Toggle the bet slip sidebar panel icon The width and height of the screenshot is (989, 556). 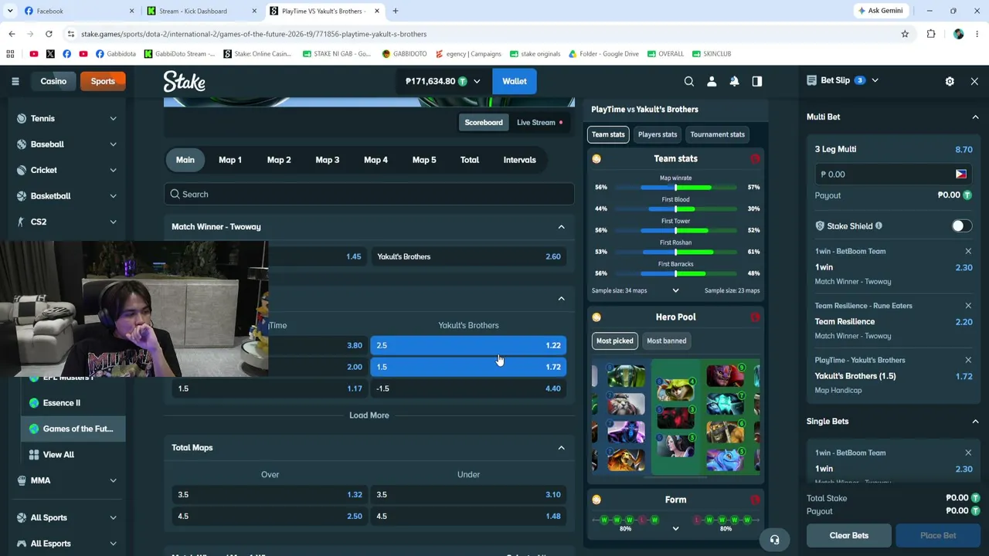tap(757, 81)
